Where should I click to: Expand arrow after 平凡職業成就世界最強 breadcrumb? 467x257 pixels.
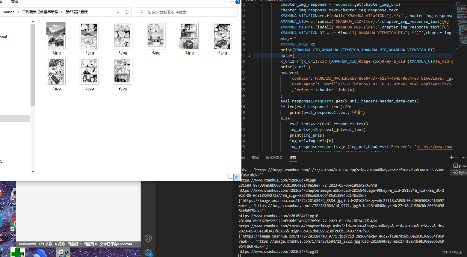[62, 12]
